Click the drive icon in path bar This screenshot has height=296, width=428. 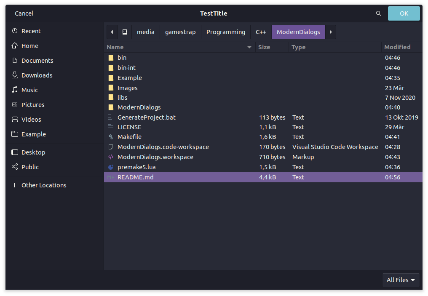tap(125, 32)
